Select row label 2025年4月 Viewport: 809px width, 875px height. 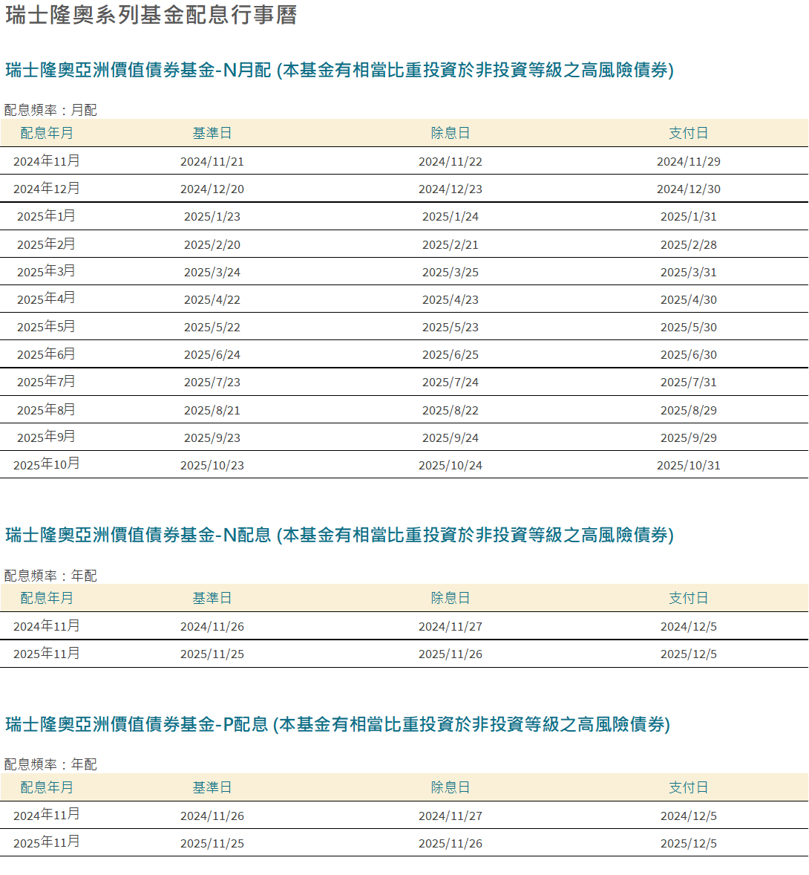coord(46,299)
